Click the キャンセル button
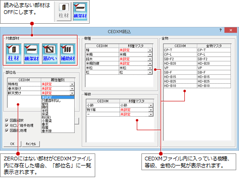Image resolution: width=239 pixels, height=179 pixels. pyautogui.click(x=31, y=144)
